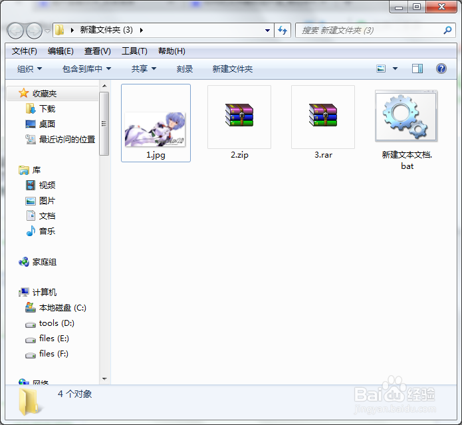
Task: Click the blue help question mark
Action: 441,69
